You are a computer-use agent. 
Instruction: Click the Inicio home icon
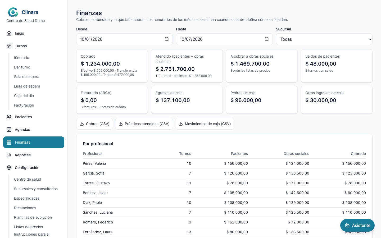(9, 33)
